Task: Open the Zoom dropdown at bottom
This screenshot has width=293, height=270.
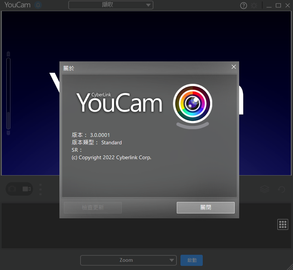Action: (x=128, y=260)
